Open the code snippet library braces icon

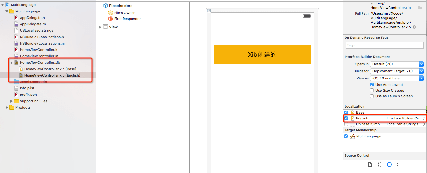(x=380, y=164)
